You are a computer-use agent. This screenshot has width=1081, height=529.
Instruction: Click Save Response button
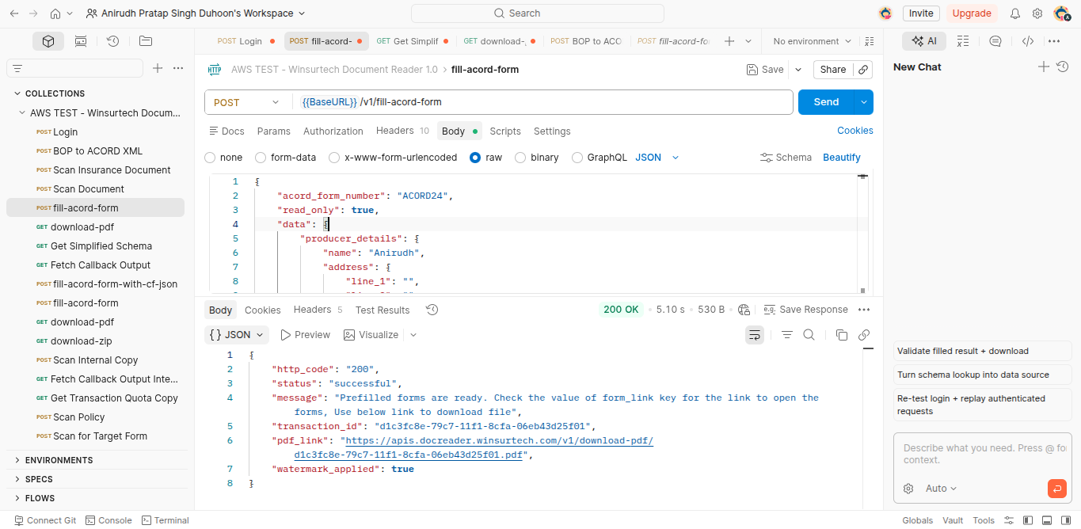[x=805, y=310]
